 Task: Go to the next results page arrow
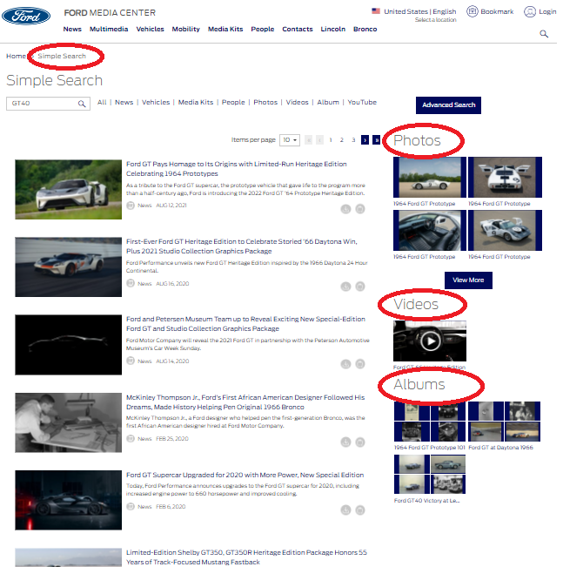(x=365, y=139)
